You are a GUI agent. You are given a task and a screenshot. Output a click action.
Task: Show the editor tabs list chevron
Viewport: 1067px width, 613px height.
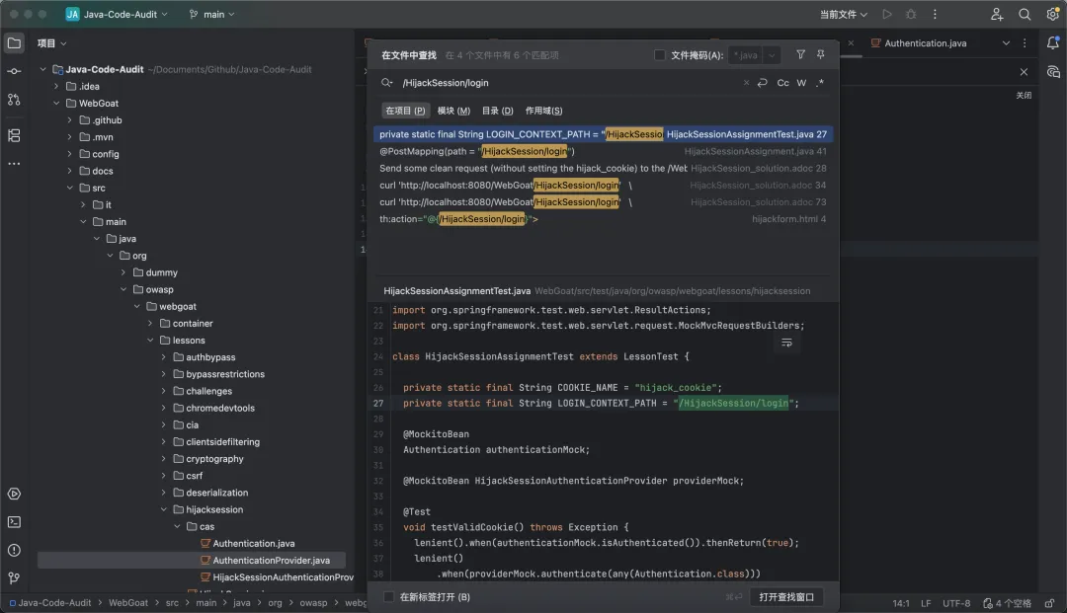(1006, 42)
